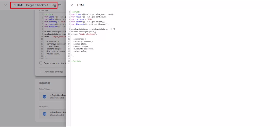The image size is (280, 127).
Task: Edit the tag name '--cHTML - Begin Checkout - Tag'
Action: pyautogui.click(x=34, y=5)
